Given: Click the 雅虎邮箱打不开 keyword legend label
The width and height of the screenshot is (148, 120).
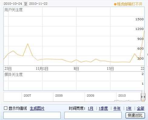Looking at the screenshot, I should 129,4.
